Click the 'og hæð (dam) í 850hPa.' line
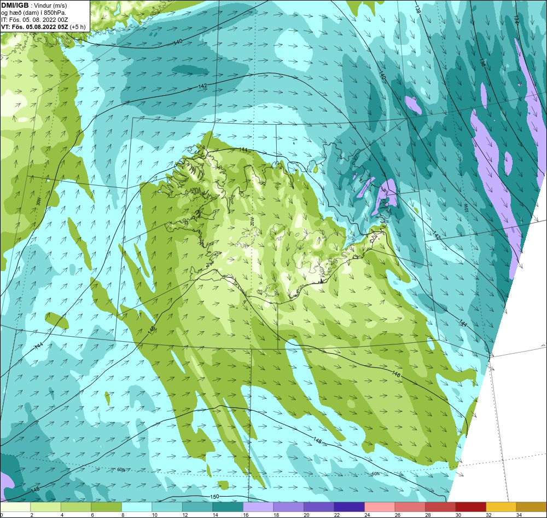The image size is (547, 518). coord(33,13)
